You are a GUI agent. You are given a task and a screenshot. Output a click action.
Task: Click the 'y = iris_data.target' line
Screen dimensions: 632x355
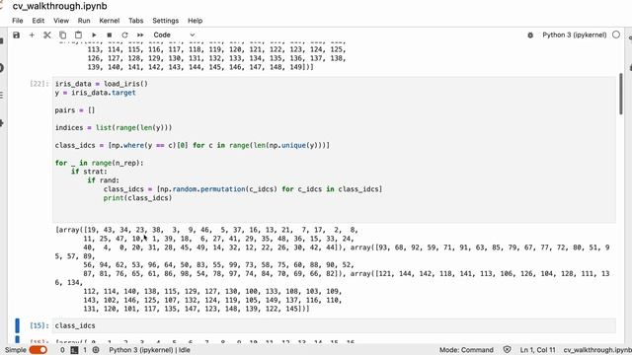pos(95,93)
